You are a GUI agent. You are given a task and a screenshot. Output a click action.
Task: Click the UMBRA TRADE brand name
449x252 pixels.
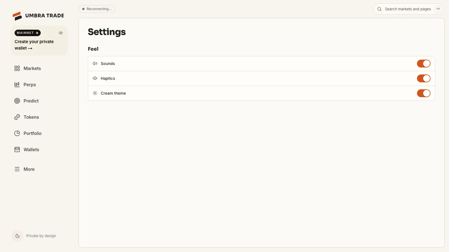(x=45, y=16)
